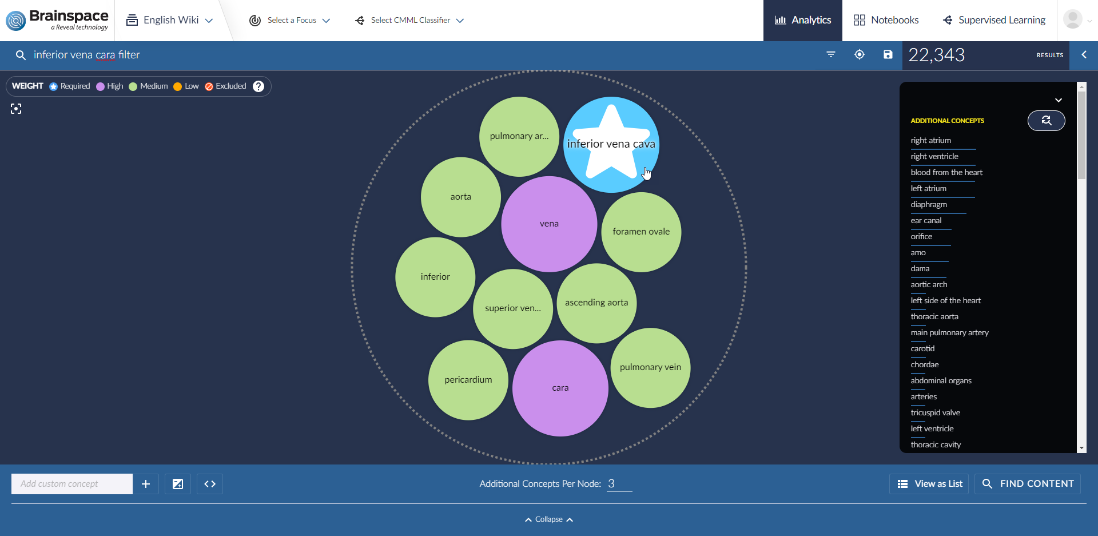Add custom concept with the plus button
This screenshot has height=536, width=1098.
(x=146, y=484)
